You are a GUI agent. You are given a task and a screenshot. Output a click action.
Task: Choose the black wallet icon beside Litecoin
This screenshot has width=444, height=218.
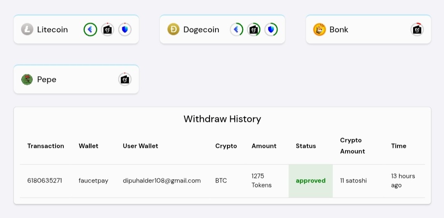pyautogui.click(x=107, y=30)
